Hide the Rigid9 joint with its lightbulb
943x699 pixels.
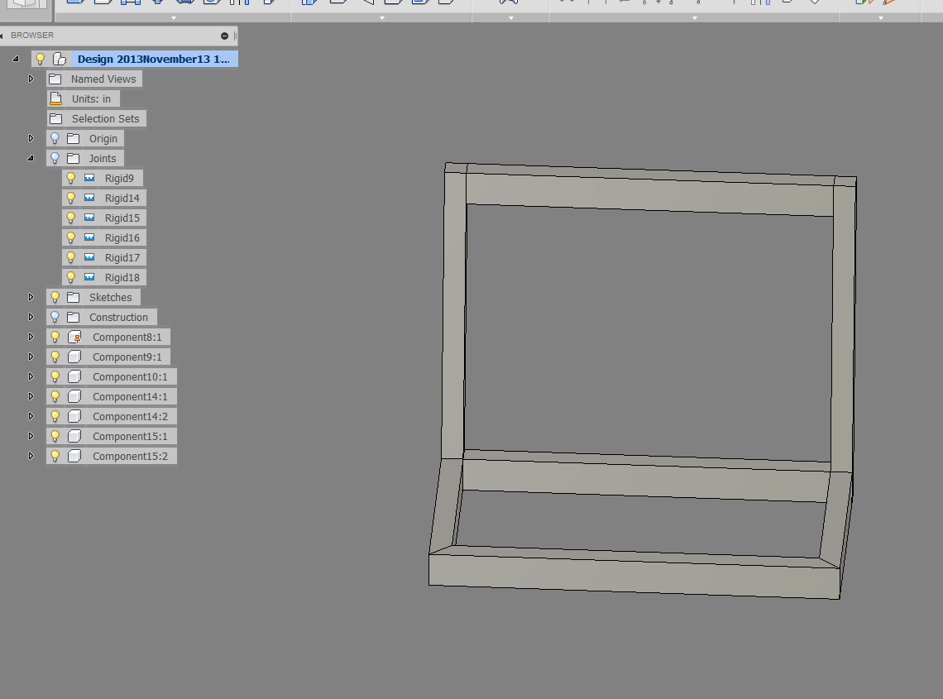pos(71,178)
